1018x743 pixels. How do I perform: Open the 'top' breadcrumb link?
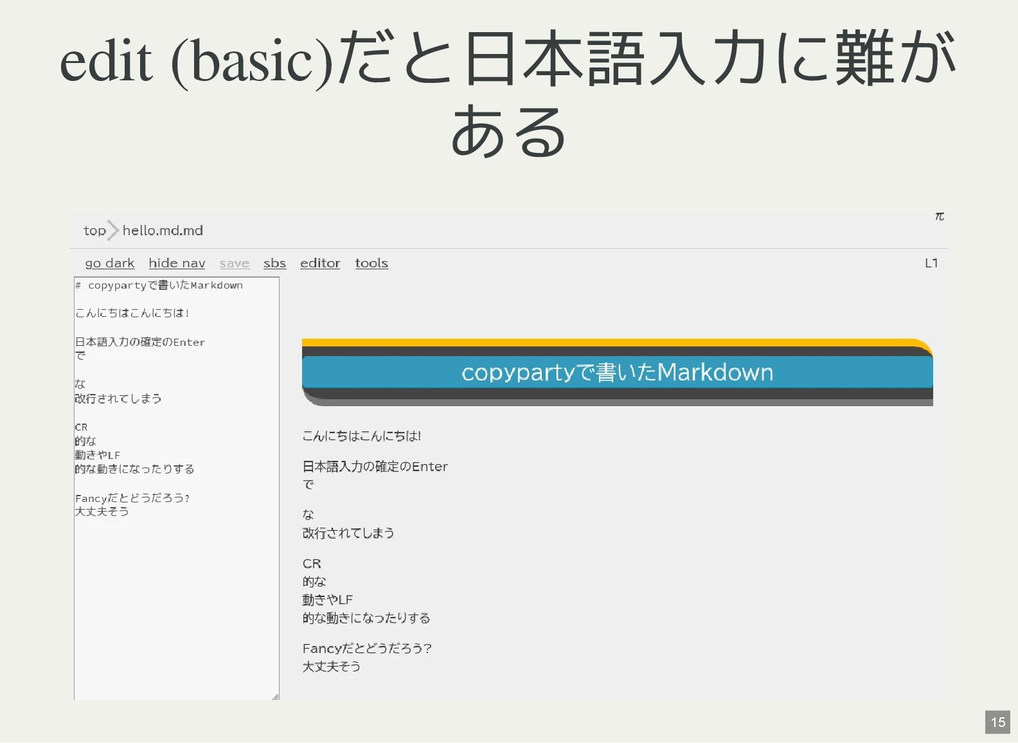click(x=94, y=231)
